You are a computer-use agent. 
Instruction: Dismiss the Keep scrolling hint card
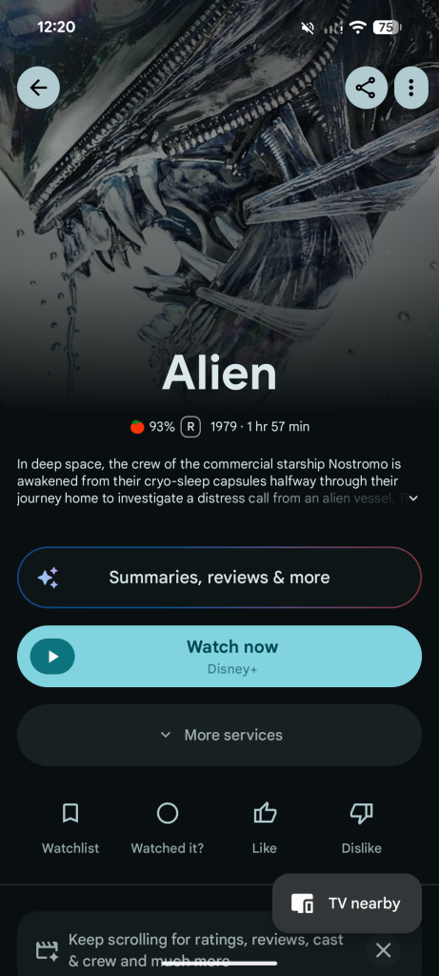384,950
